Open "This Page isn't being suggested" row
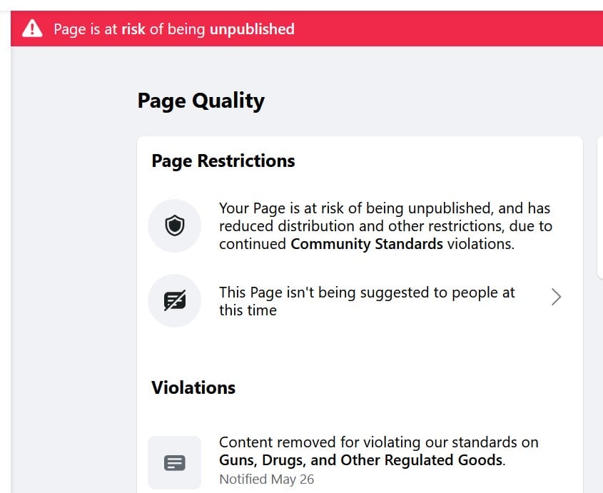The height and width of the screenshot is (493, 603). (x=367, y=301)
